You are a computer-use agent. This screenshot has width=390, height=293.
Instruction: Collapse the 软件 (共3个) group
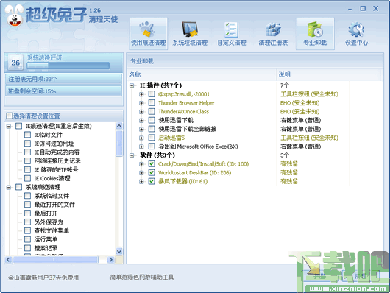pos(132,155)
